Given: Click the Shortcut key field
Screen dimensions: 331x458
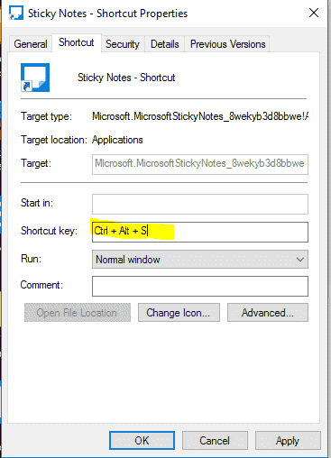Looking at the screenshot, I should point(200,232).
